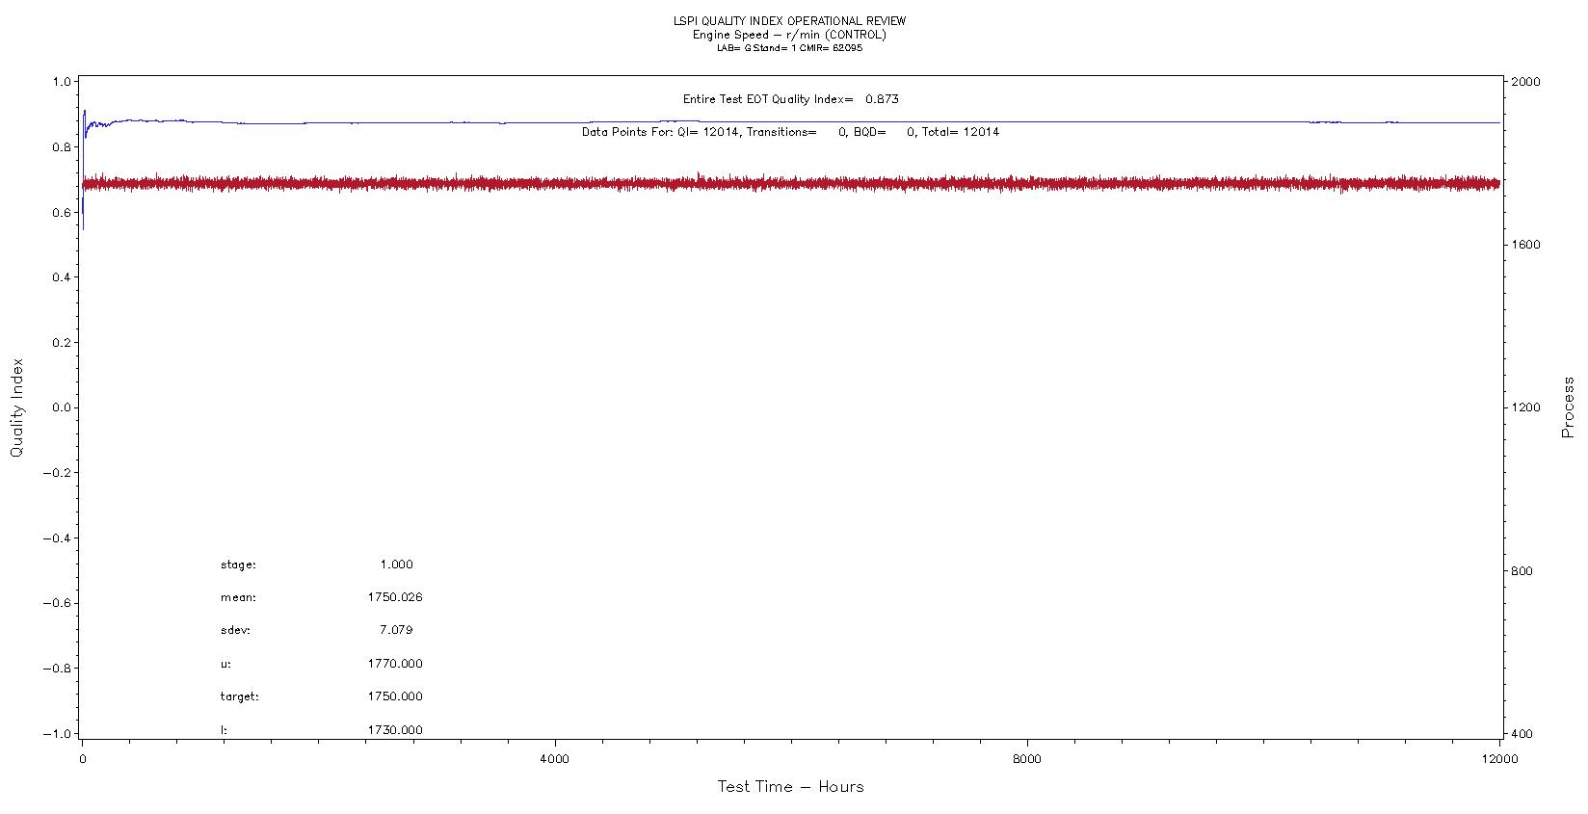Click the red process data trace
This screenshot has width=1588, height=814.
790,183
